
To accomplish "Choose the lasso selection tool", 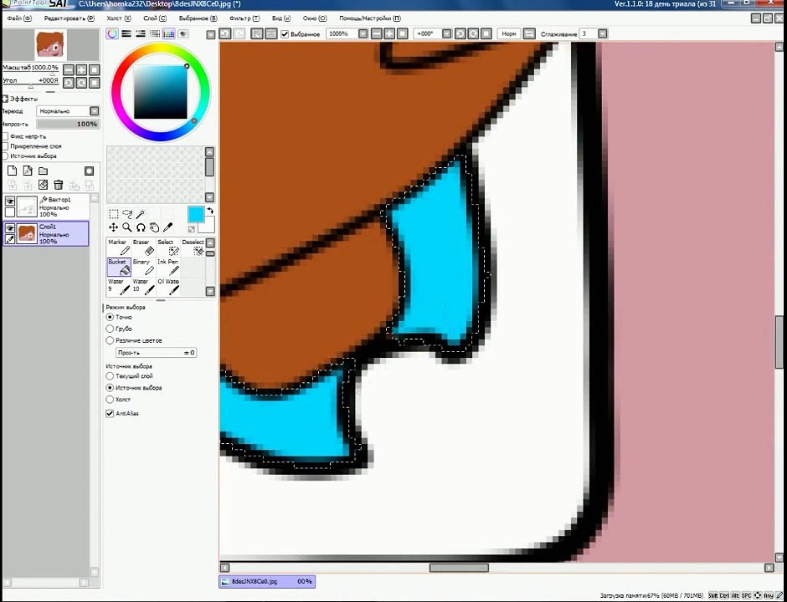I will pos(127,214).
